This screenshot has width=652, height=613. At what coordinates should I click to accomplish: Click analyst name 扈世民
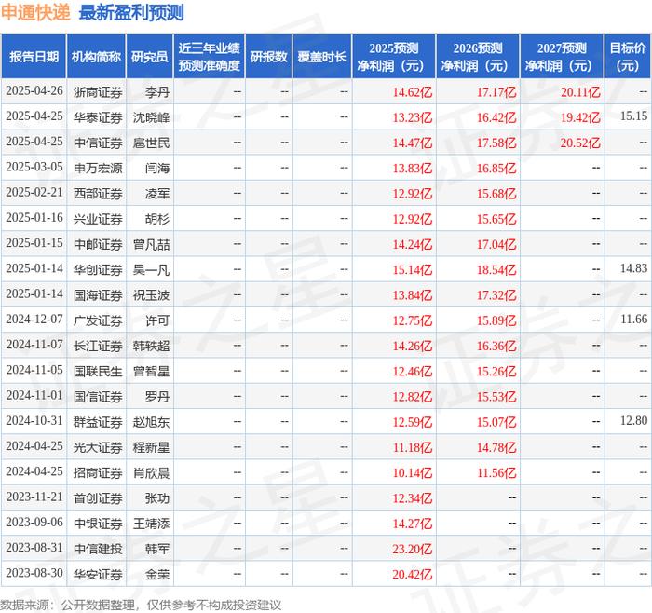151,143
